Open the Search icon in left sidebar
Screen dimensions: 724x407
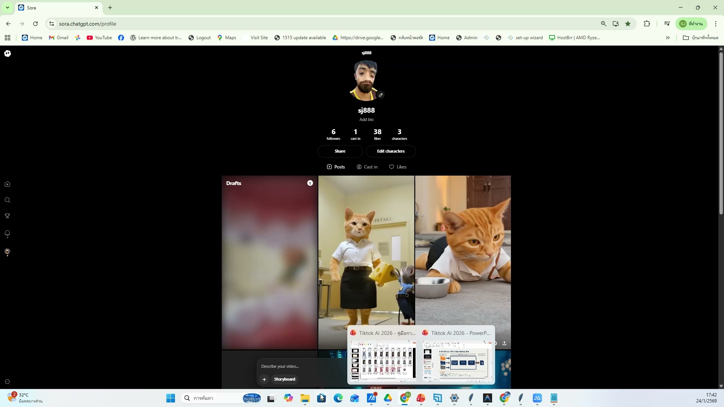point(7,200)
